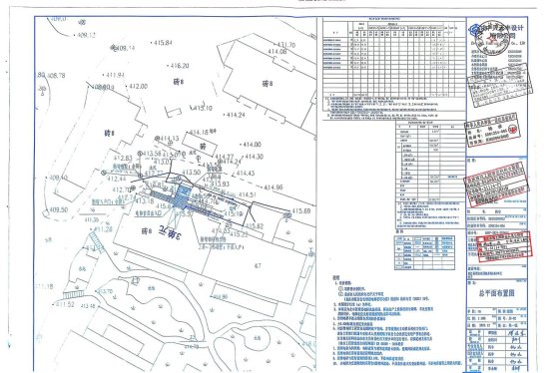
Task: Click the lower red stamp in title block
Action: tap(504, 247)
